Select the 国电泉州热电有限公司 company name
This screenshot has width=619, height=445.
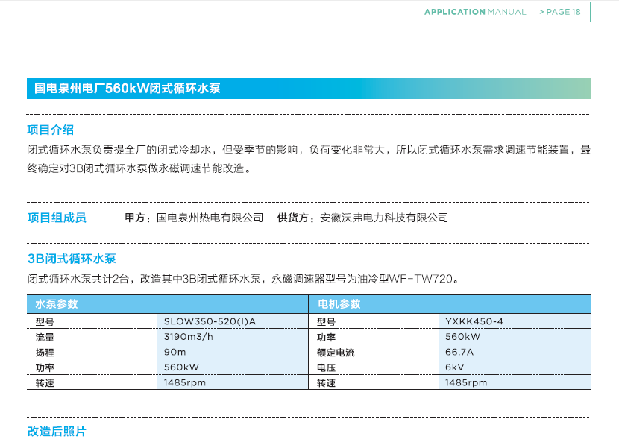210,218
